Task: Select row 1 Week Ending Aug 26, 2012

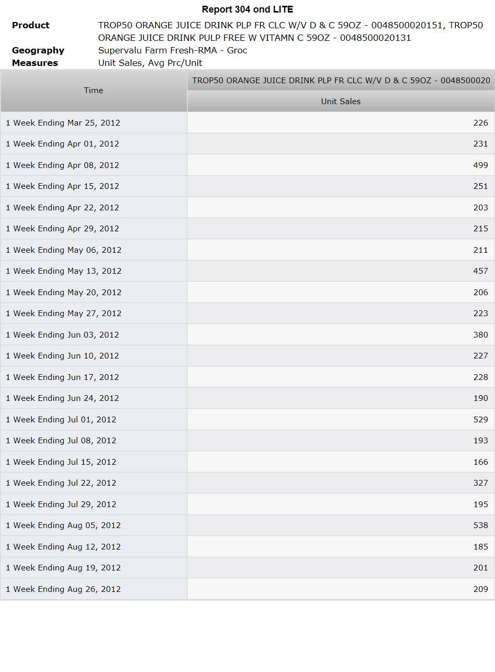Action: point(248,589)
